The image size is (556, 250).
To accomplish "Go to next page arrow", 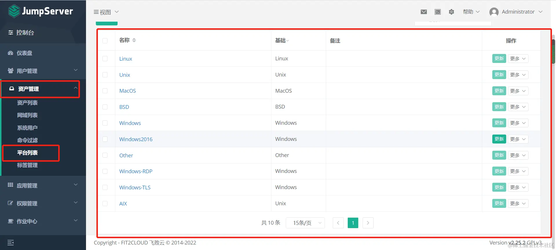I will pos(368,223).
